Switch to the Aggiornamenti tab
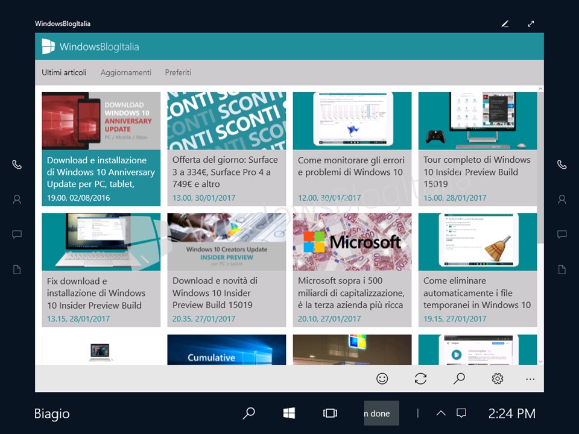The image size is (579, 434). point(126,73)
